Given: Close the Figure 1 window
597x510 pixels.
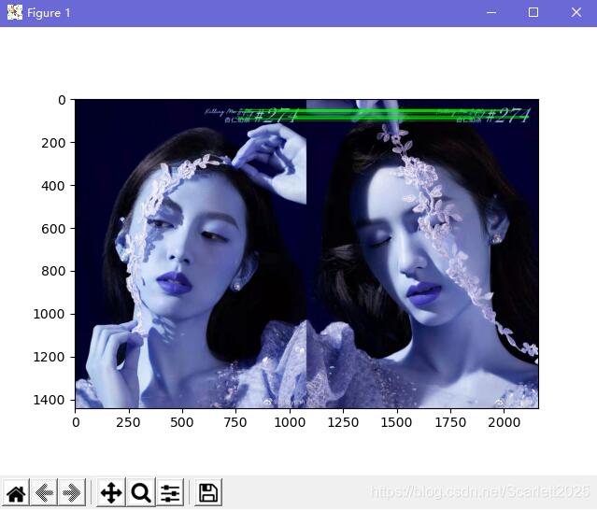Looking at the screenshot, I should [576, 13].
